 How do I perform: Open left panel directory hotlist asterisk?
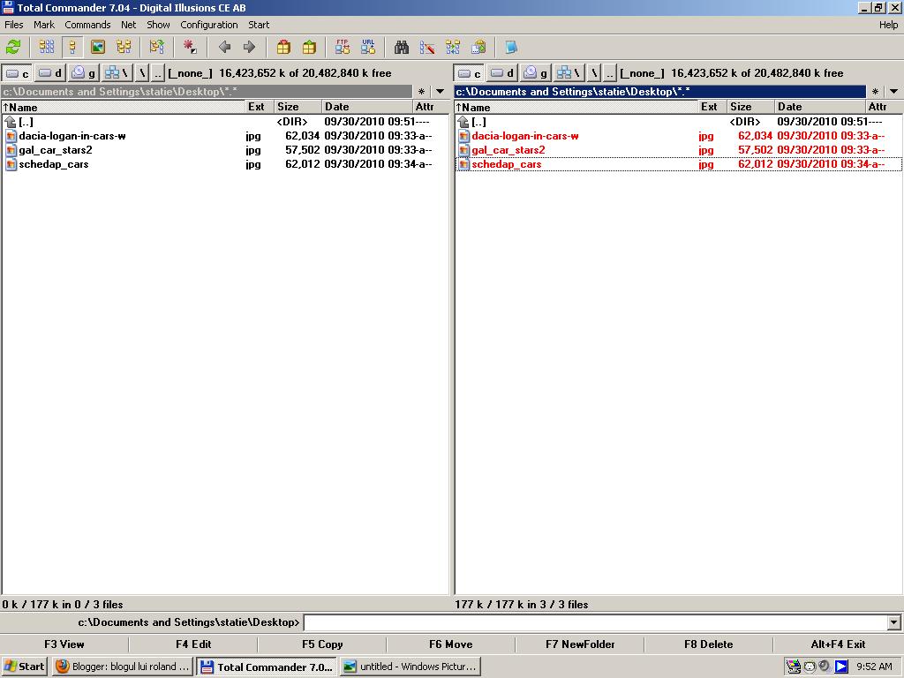click(421, 92)
